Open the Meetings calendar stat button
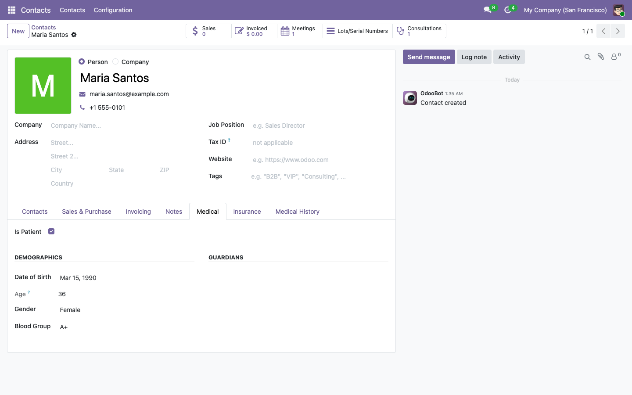The width and height of the screenshot is (632, 395). (300, 31)
